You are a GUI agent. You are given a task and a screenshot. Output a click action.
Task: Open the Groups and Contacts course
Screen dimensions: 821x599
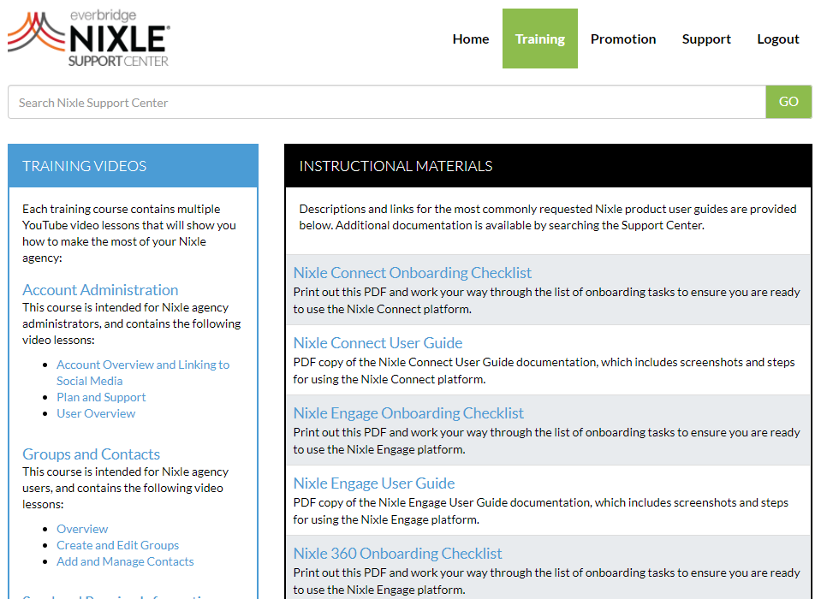coord(91,454)
